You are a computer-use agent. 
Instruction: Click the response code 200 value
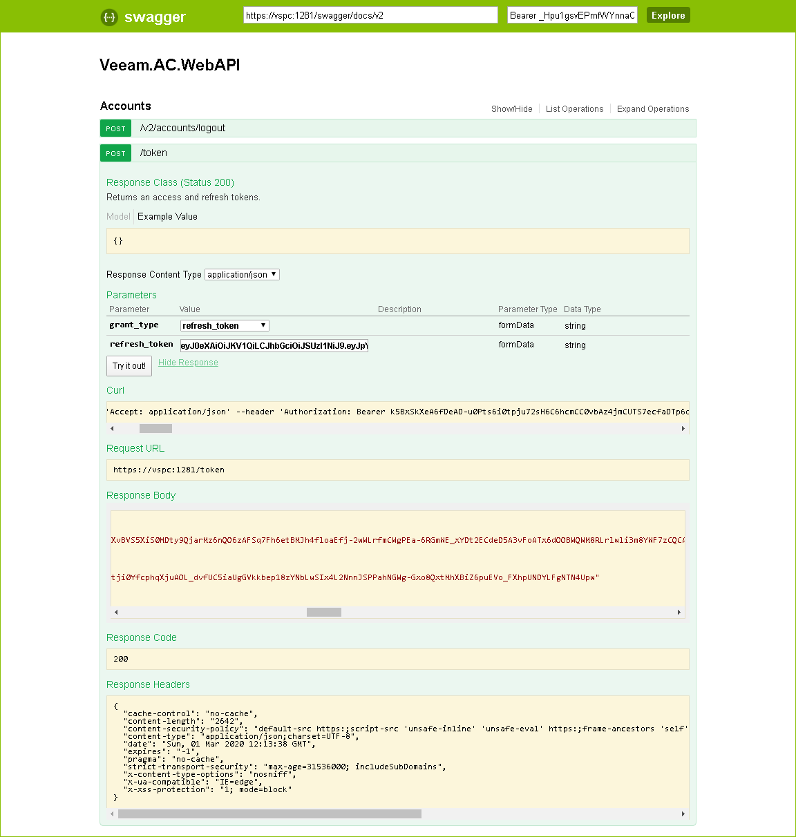pyautogui.click(x=121, y=659)
